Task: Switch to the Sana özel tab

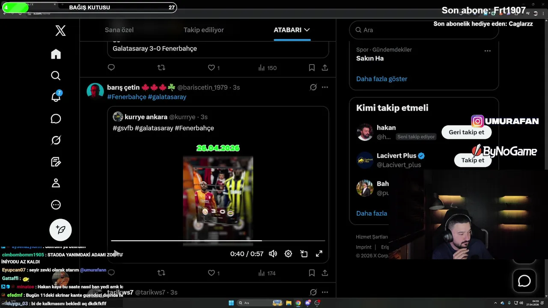Action: (119, 30)
